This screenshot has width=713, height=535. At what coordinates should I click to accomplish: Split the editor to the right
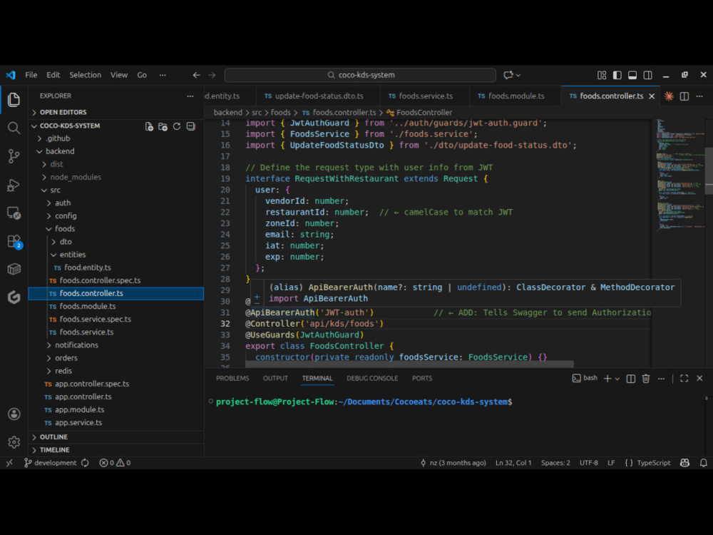point(684,96)
